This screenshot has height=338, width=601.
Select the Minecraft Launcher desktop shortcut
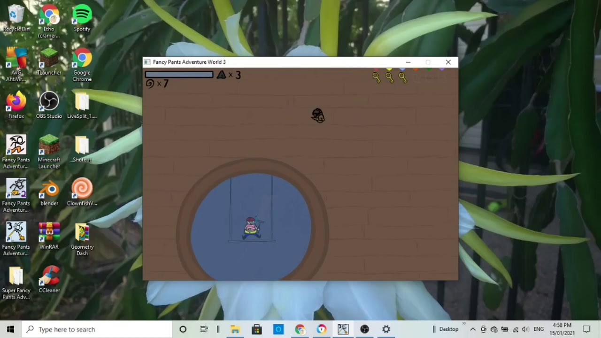(x=49, y=152)
